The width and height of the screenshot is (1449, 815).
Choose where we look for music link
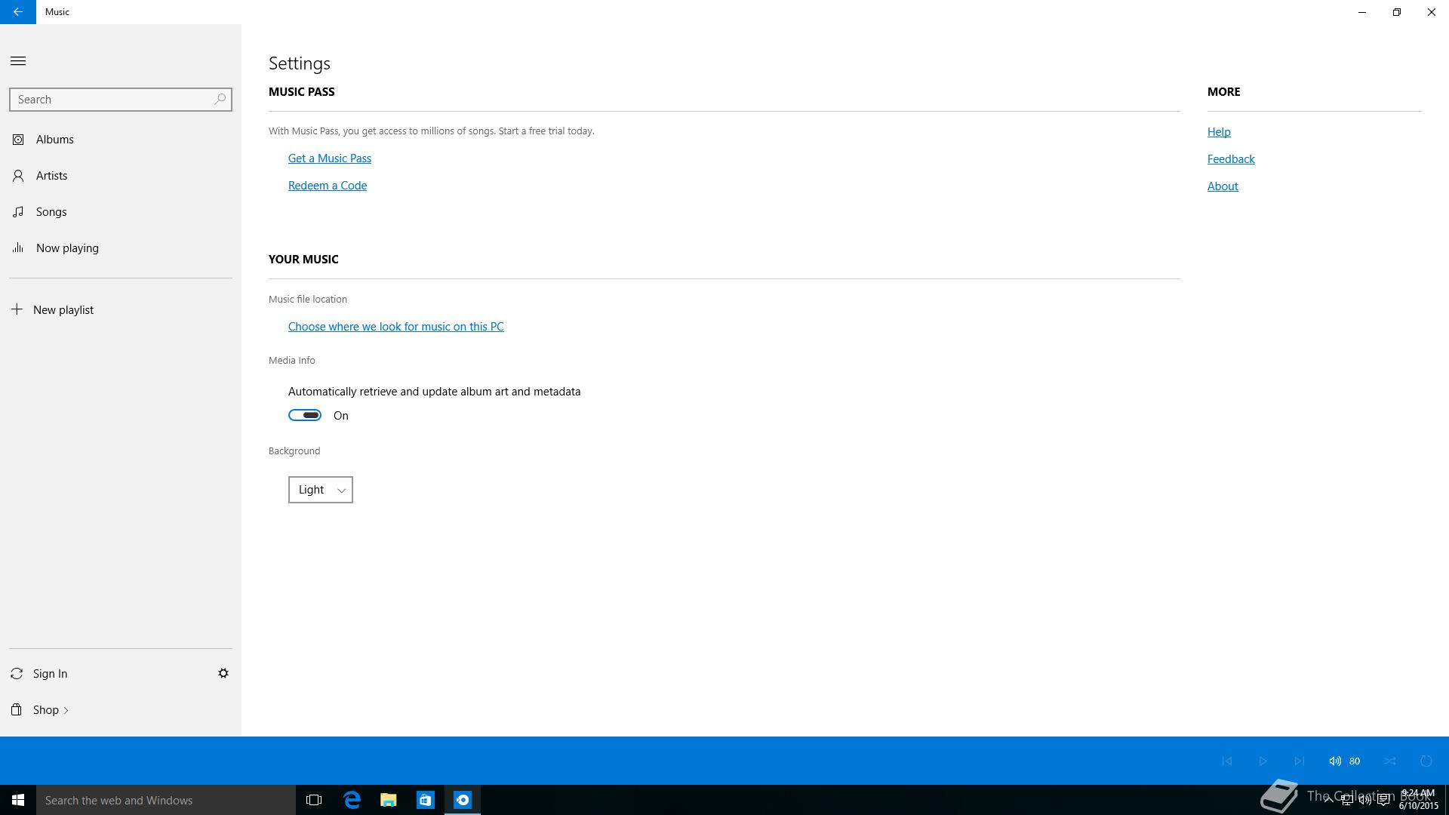coord(395,327)
